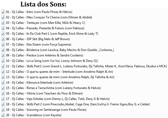Click the music icon next to Scandalous track

3,115
